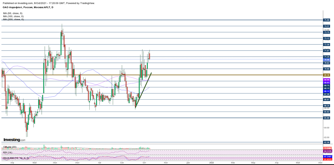
Task: Click the Ноя month label on time axis
Action: [166, 162]
